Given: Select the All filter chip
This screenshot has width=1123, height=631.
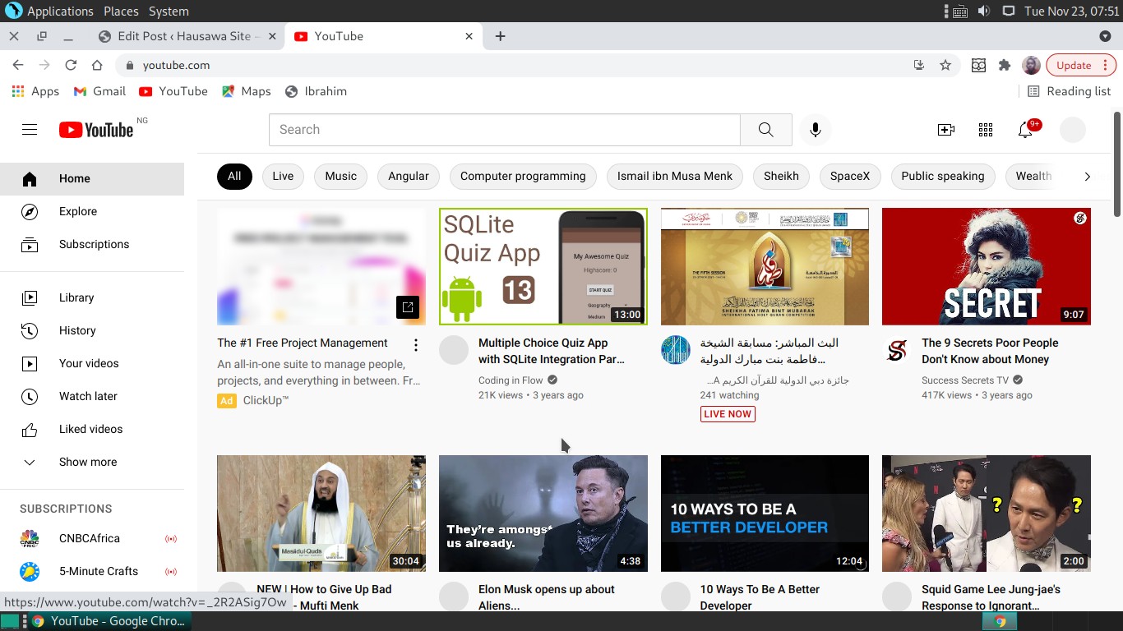Looking at the screenshot, I should tap(234, 176).
